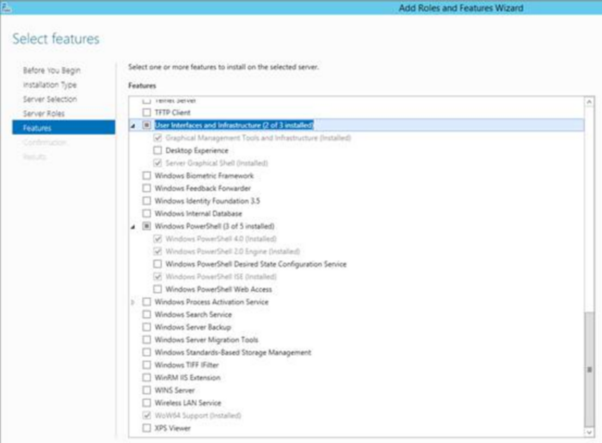Image resolution: width=602 pixels, height=443 pixels.
Task: Select Windows PowerShell 2.0 Engine row
Action: click(233, 251)
